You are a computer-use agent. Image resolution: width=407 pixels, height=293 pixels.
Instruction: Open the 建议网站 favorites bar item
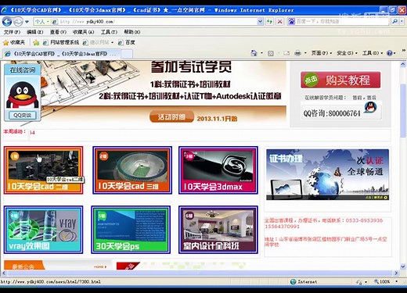tap(98, 42)
